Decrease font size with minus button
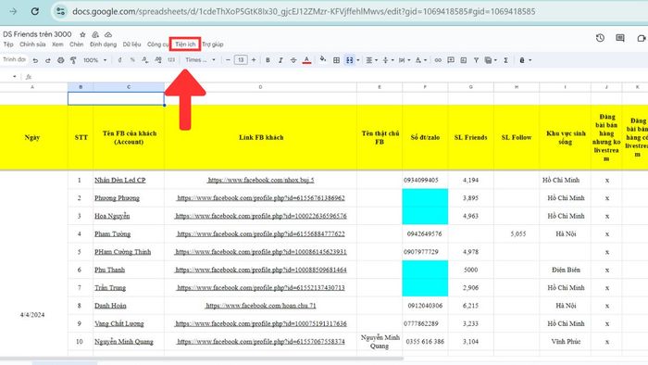 228,60
